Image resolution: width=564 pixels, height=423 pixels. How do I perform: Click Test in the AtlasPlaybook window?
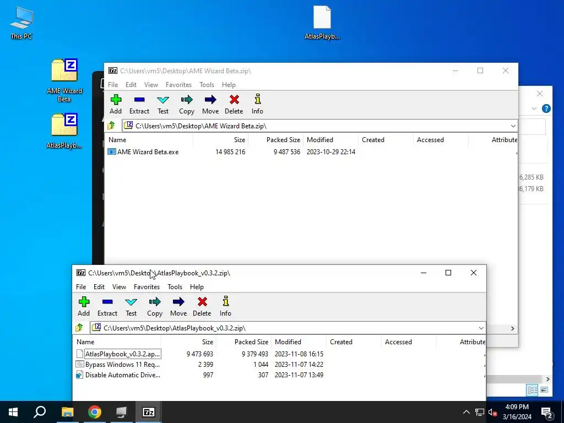point(131,306)
